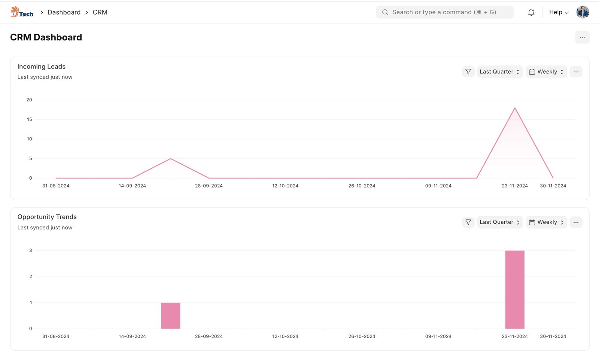Screen dimensions: 599x354
Task: Click the small peak on the Incoming Leads line
Action: (x=171, y=159)
